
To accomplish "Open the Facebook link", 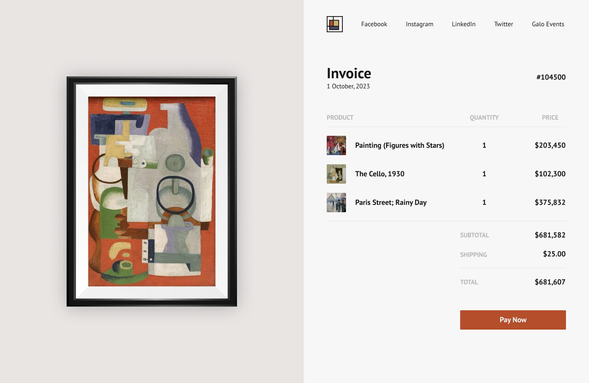I will (x=374, y=24).
